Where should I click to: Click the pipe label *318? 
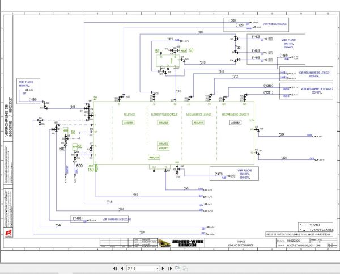(110, 202)
